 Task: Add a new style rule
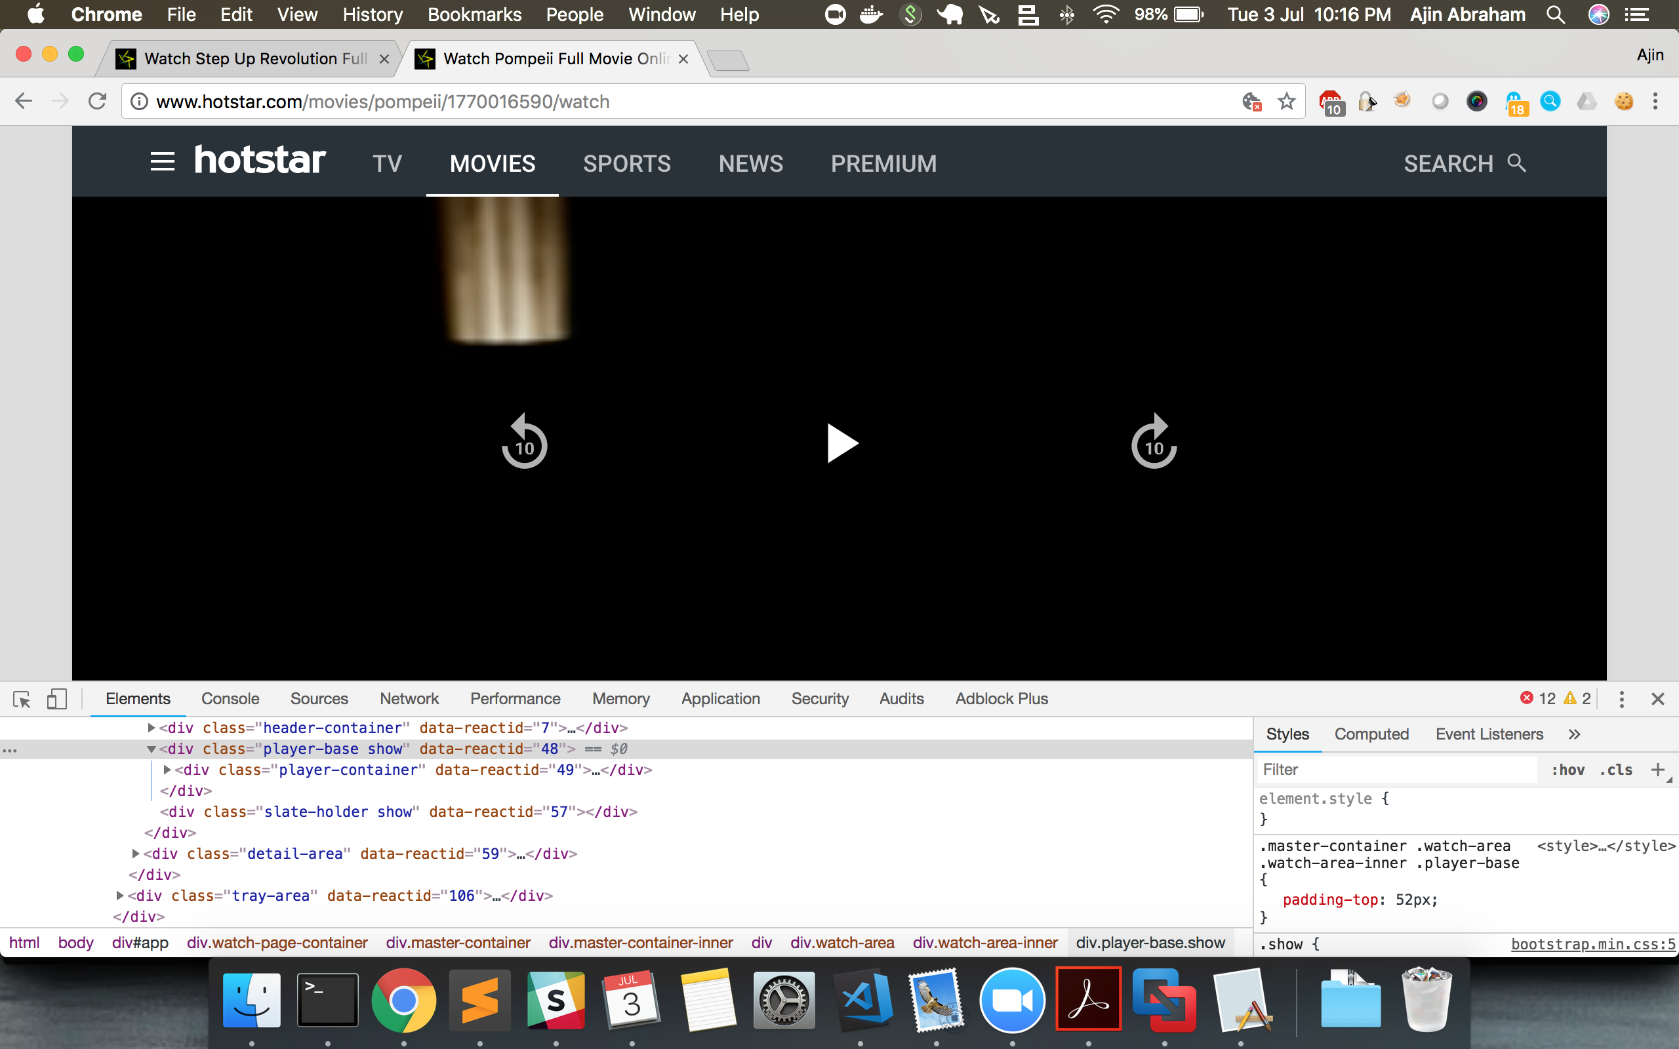tap(1657, 770)
